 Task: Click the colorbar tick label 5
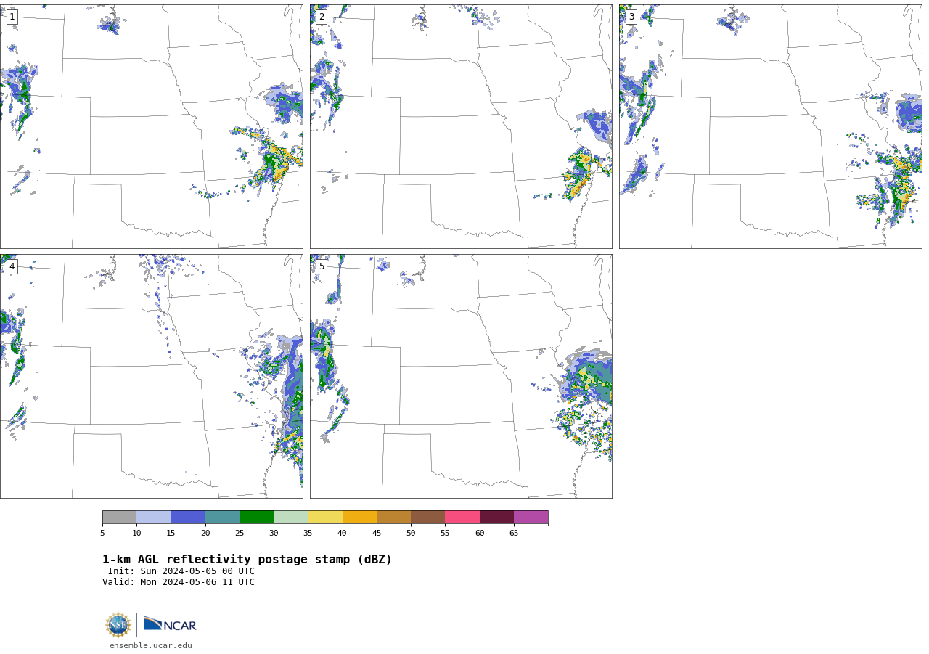(102, 534)
